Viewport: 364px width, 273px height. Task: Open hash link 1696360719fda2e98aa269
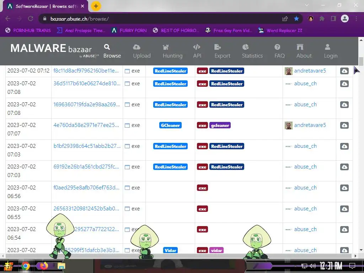pos(87,104)
